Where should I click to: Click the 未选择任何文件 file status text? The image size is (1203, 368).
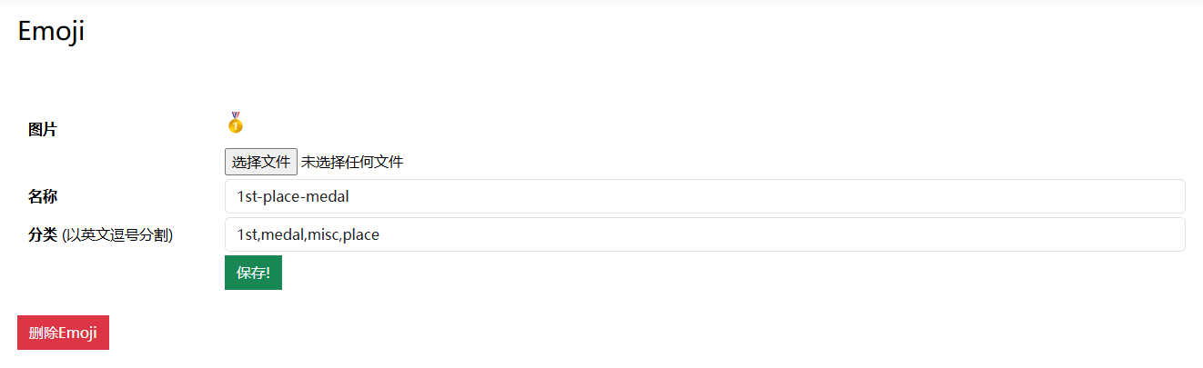[x=352, y=163]
